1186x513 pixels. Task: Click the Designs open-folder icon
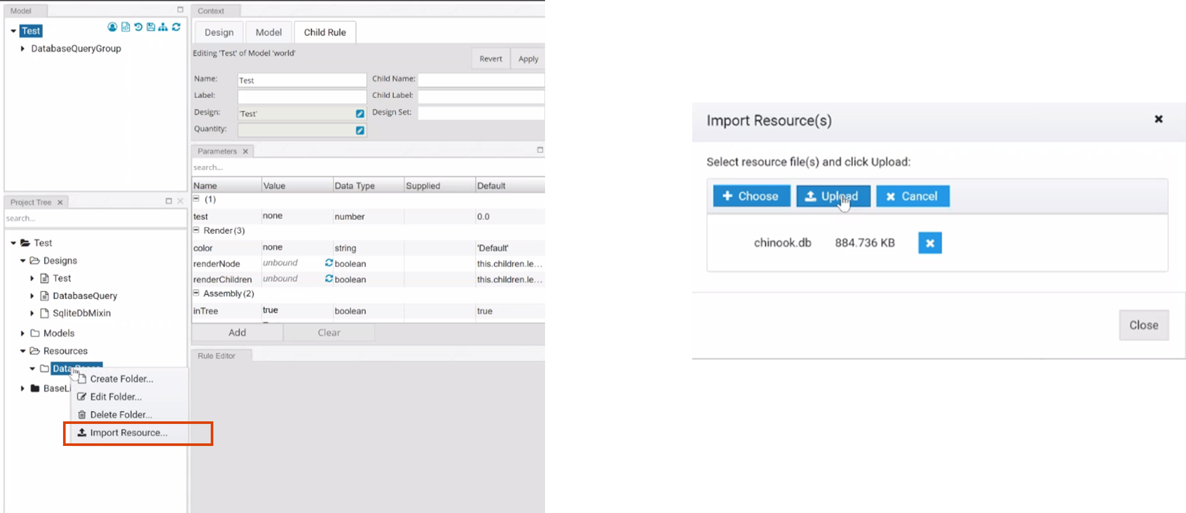click(35, 261)
